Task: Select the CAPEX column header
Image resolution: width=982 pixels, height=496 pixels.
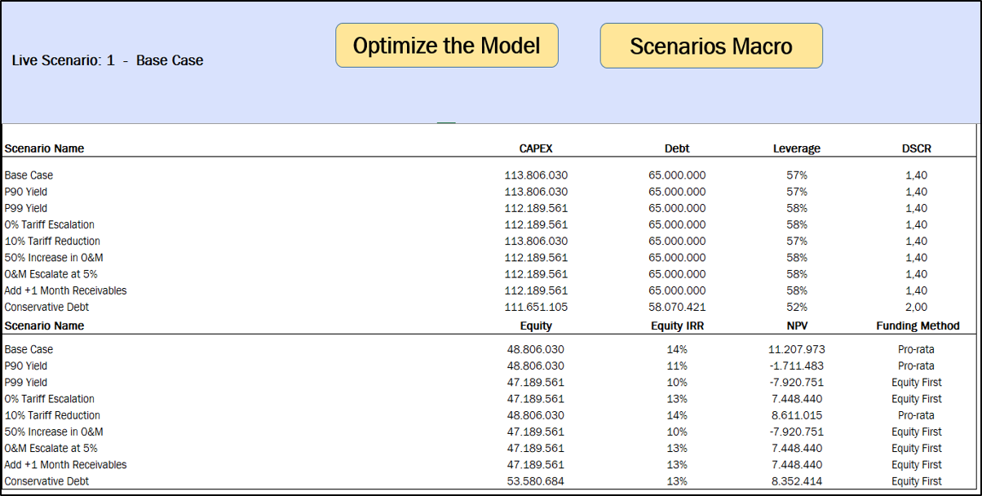Action: (536, 148)
